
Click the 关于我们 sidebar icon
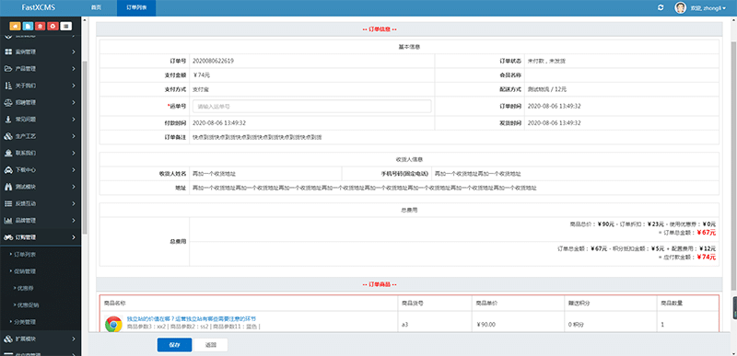(x=8, y=86)
